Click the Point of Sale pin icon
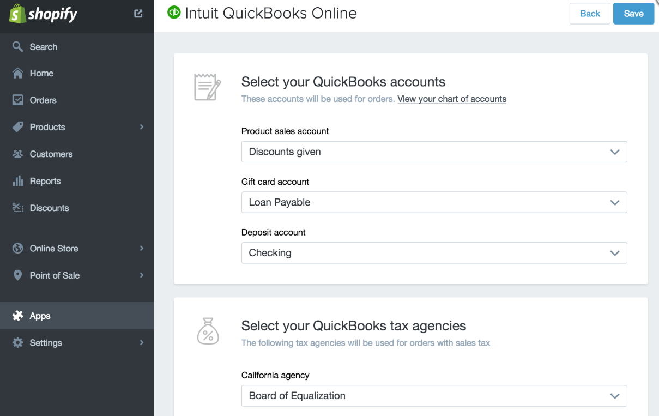Image resolution: width=659 pixels, height=416 pixels. coord(18,275)
